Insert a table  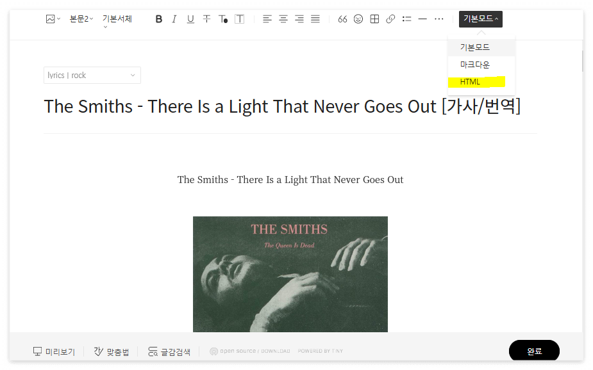[x=374, y=19]
